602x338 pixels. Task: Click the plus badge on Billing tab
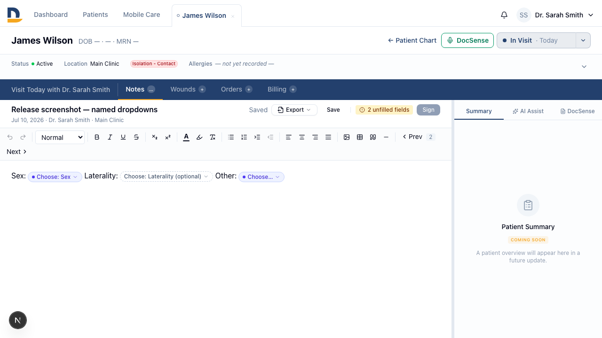[293, 89]
